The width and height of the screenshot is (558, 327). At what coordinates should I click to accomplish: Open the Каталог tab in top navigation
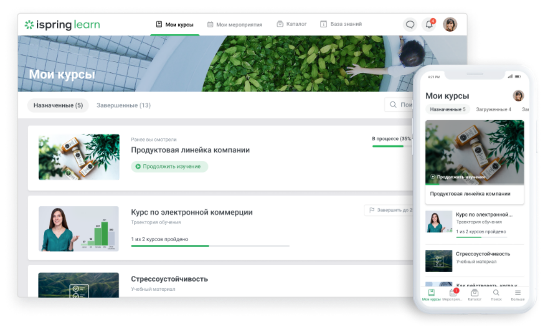[292, 24]
